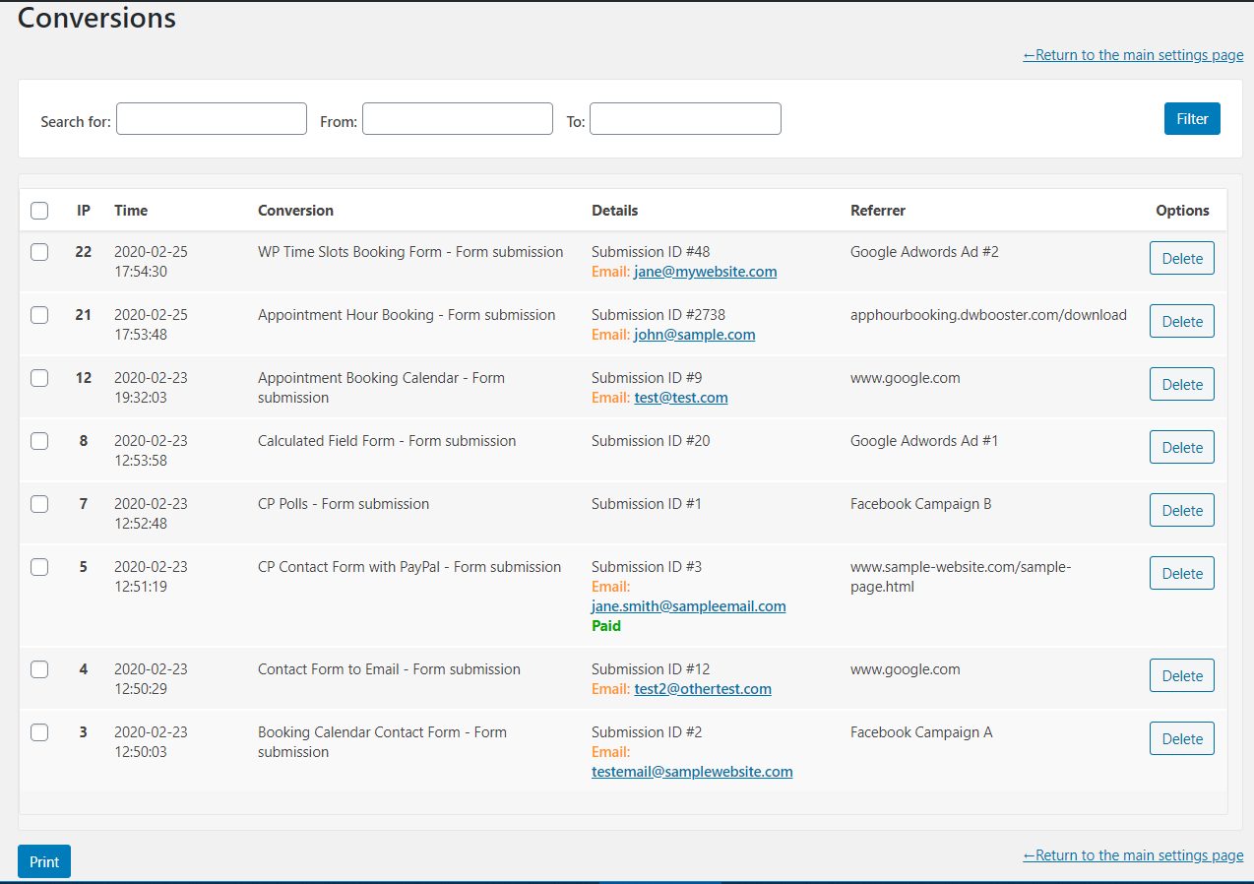Check the box for conversion row 21
Image resolution: width=1254 pixels, height=884 pixels.
pyautogui.click(x=39, y=315)
